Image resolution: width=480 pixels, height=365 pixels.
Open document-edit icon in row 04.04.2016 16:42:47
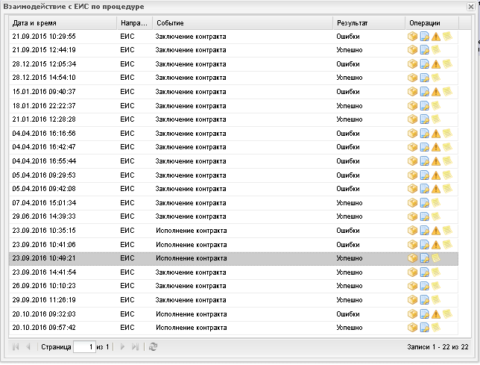click(x=424, y=147)
